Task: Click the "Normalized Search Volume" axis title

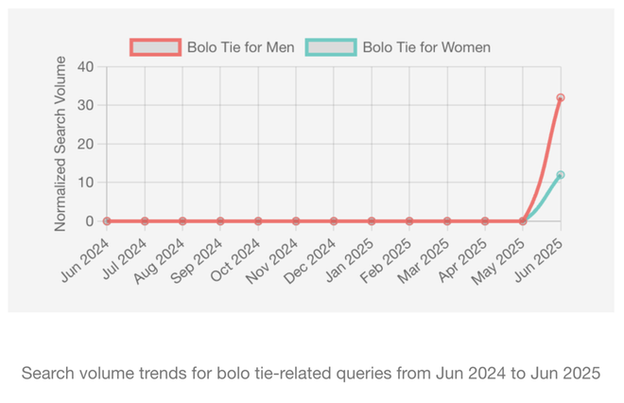Action: [x=61, y=144]
